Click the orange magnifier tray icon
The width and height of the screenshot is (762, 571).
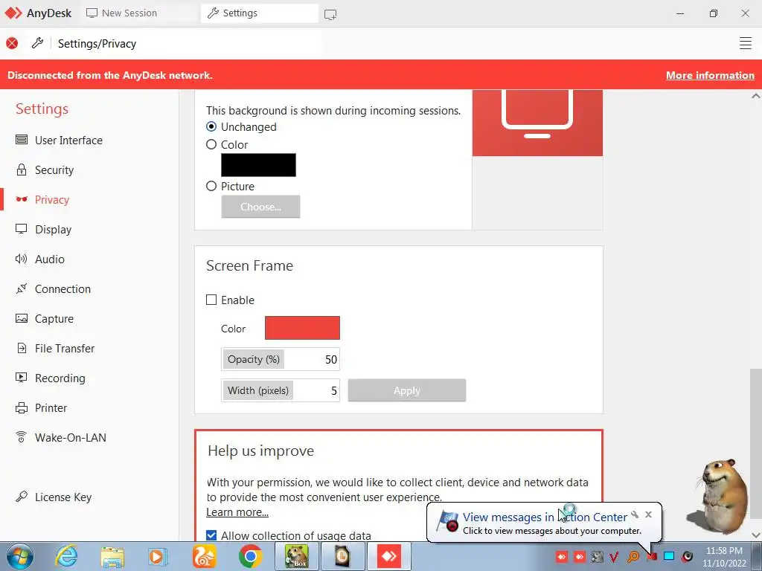point(633,556)
